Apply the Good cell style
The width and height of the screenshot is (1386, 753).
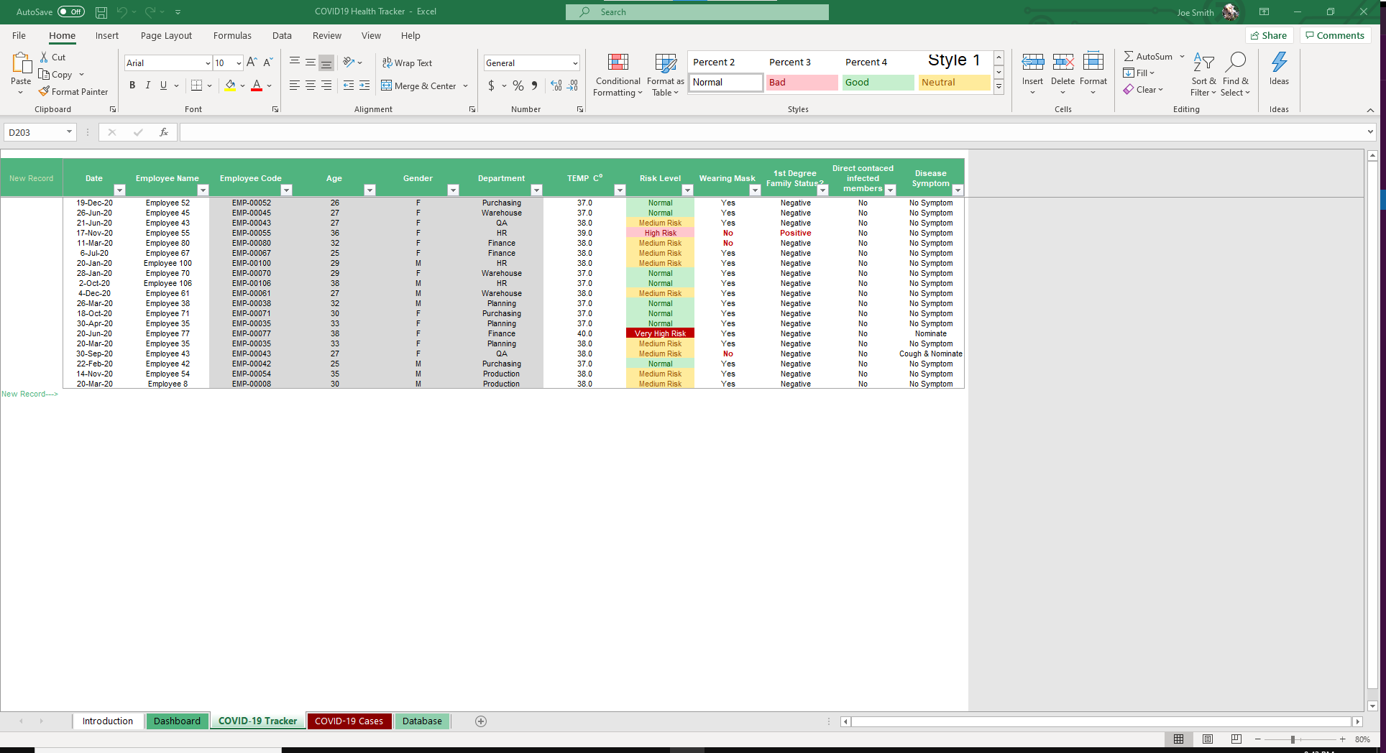(878, 83)
